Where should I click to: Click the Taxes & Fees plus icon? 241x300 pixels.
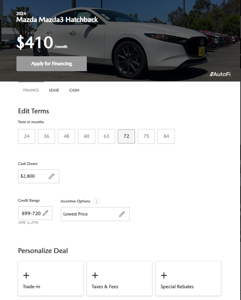(x=95, y=276)
